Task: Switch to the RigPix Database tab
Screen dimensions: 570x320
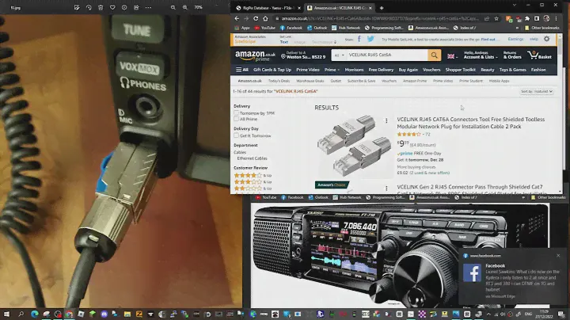Action: point(268,6)
